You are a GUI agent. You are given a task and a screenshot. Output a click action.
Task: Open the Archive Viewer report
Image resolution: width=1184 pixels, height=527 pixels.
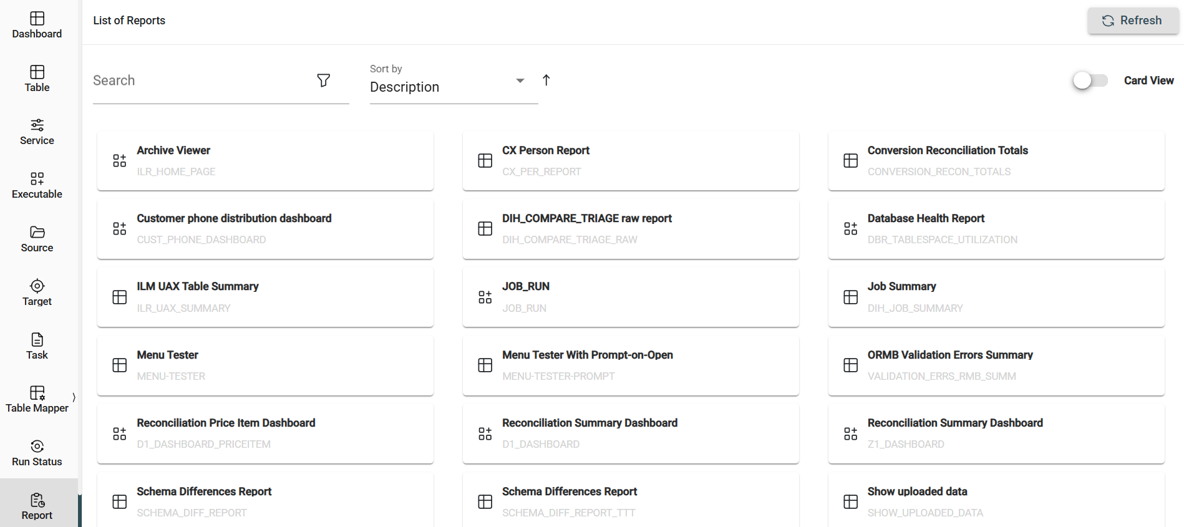tap(265, 161)
